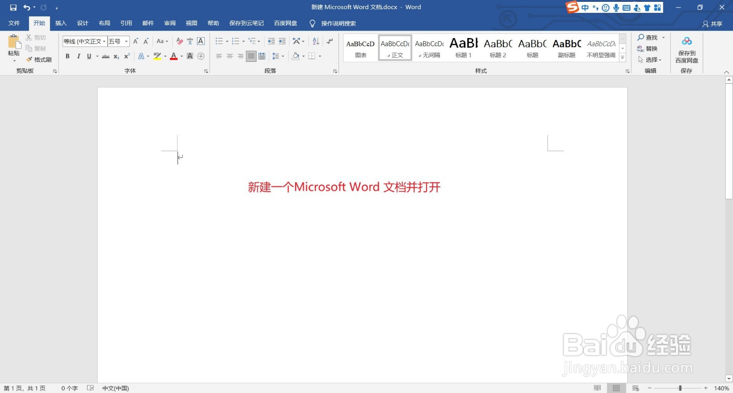Screen dimensions: 733x393
Task: Switch to the Design (设计) tab
Action: (82, 23)
